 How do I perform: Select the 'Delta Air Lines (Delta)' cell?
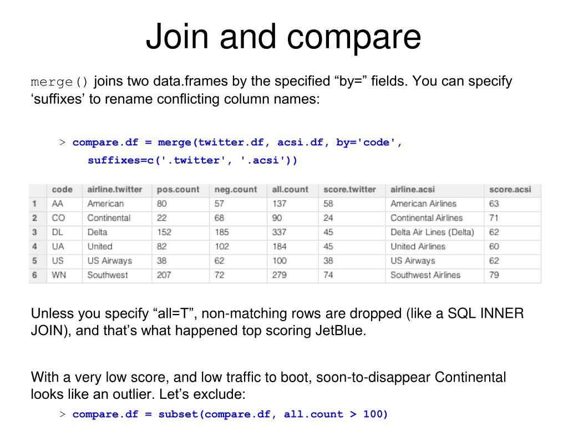pos(432,232)
